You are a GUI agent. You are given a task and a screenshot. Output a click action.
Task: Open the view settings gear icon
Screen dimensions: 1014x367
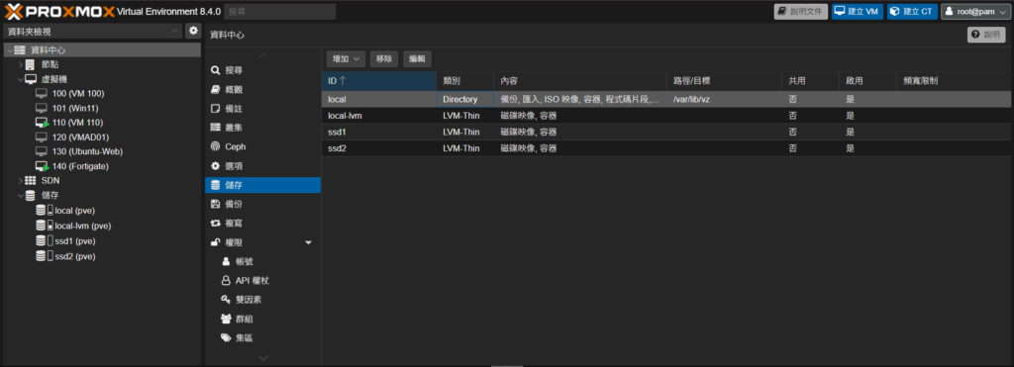[193, 31]
